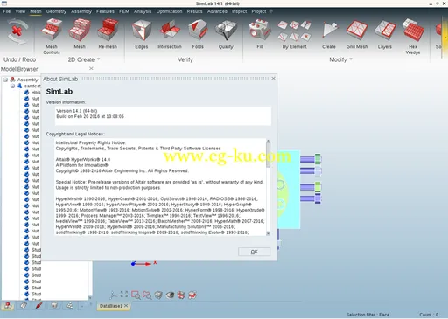Open the Grid Mesh tool

pos(357,33)
